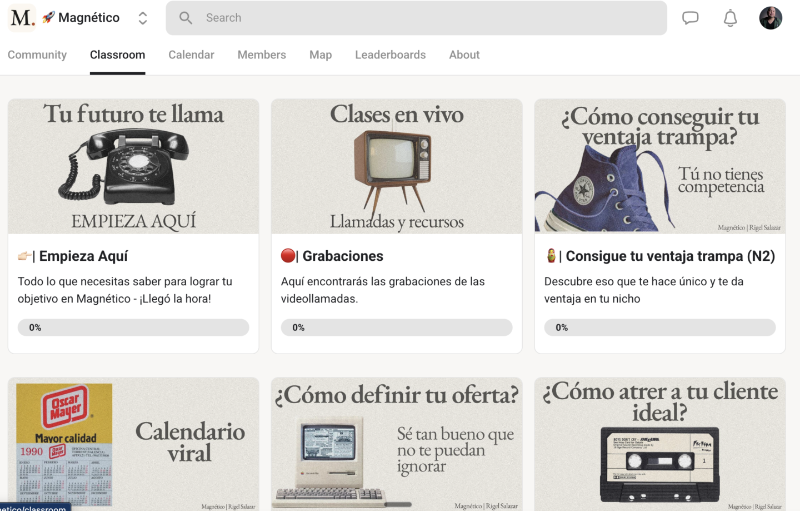The width and height of the screenshot is (800, 511).
Task: Go to the Members tab
Action: point(262,54)
